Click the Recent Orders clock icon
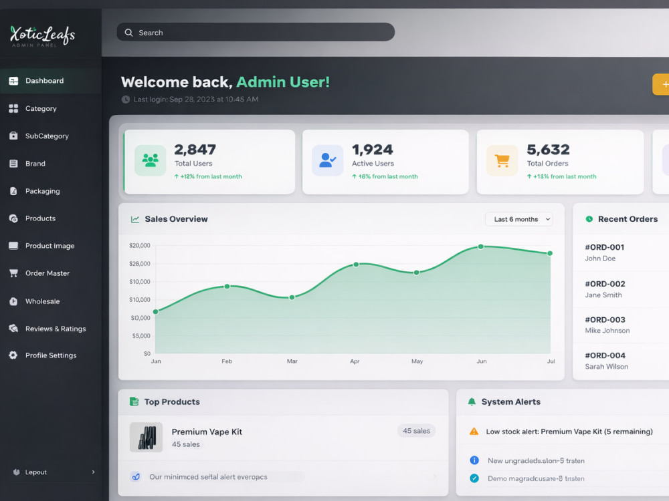669x501 pixels. coord(589,219)
